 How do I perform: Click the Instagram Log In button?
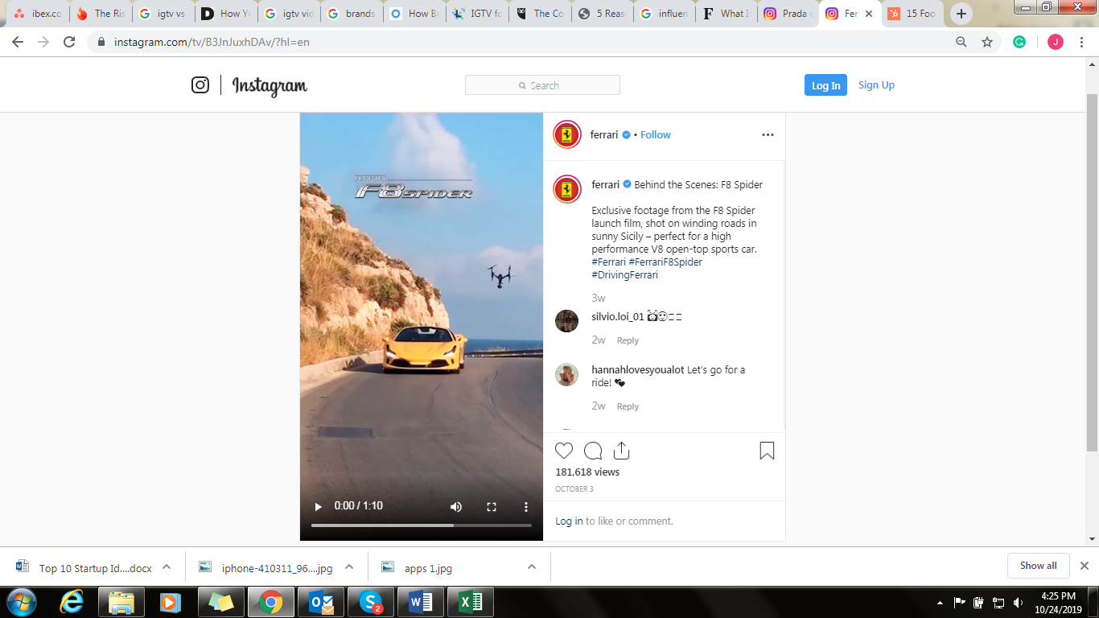click(x=825, y=85)
